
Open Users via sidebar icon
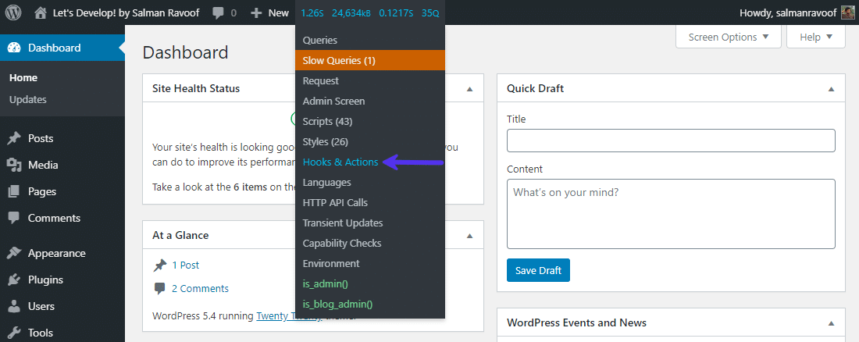14,306
